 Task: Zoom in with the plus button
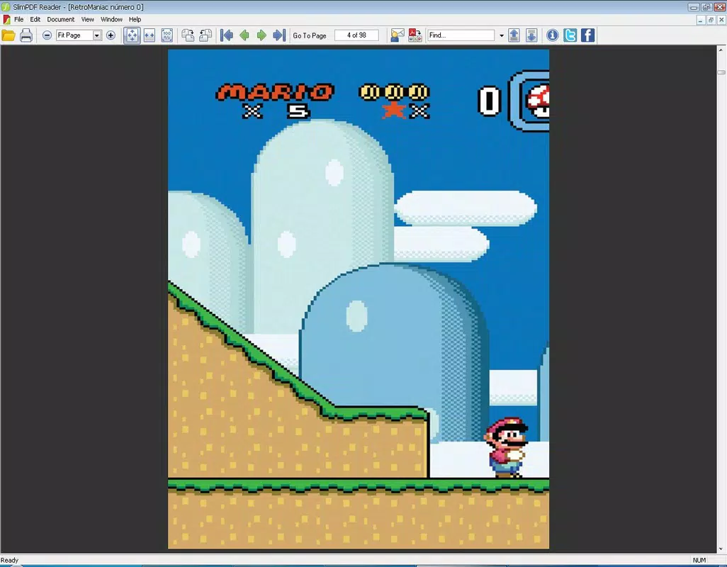[x=111, y=35]
